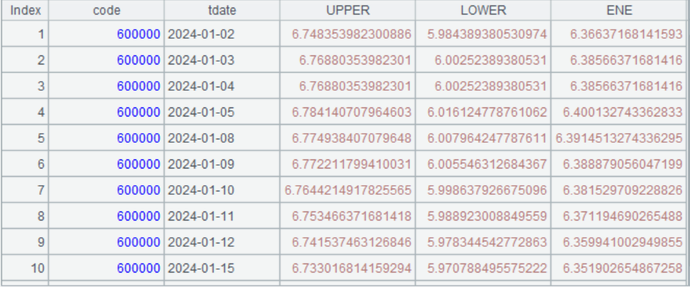Viewport: 690px width, 287px height.
Task: Select UPPER value 6.7644214917825565
Action: 347,190
